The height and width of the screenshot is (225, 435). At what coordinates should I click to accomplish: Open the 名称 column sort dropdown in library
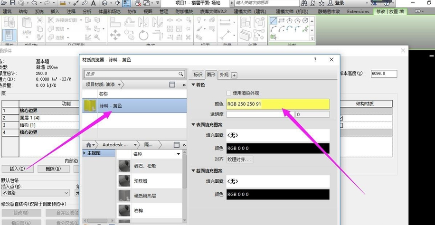point(179,154)
